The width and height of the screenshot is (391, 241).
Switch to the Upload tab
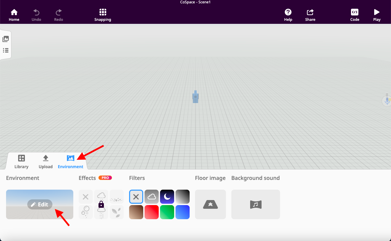click(45, 161)
